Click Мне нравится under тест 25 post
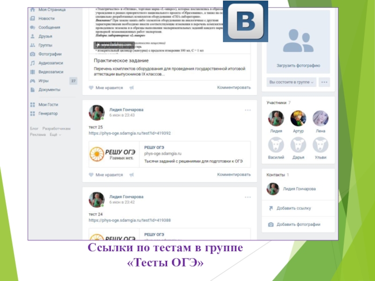Image resolution: width=375 pixels, height=281 pixels. 109,175
